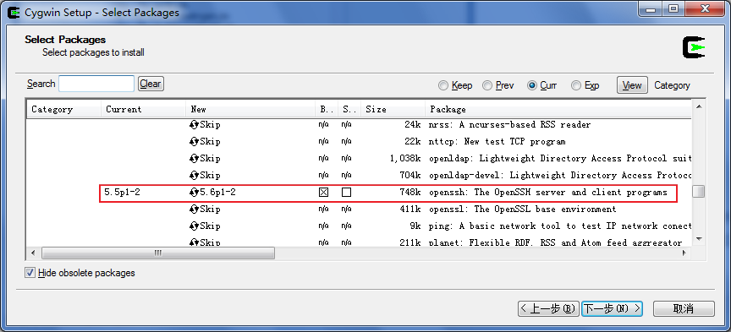
Task: Click the Size column header
Action: coord(393,110)
